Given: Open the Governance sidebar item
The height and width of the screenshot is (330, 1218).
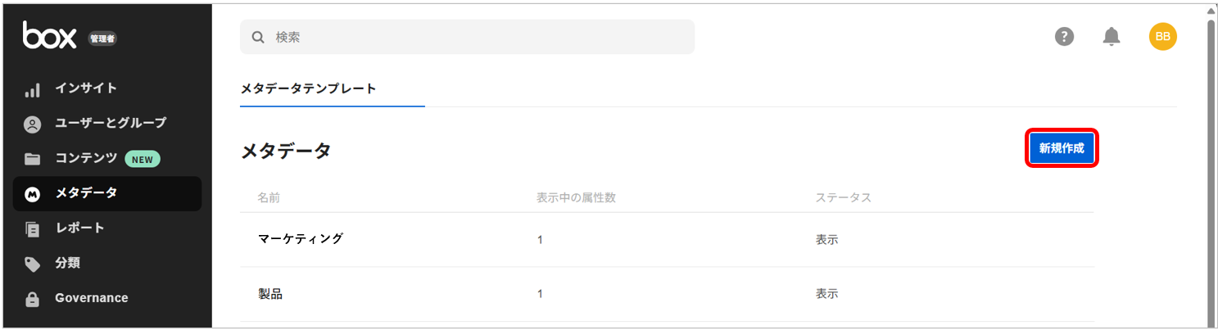Looking at the screenshot, I should pyautogui.click(x=91, y=298).
